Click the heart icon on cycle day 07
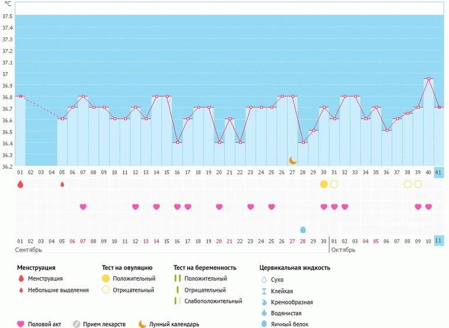 [83, 207]
